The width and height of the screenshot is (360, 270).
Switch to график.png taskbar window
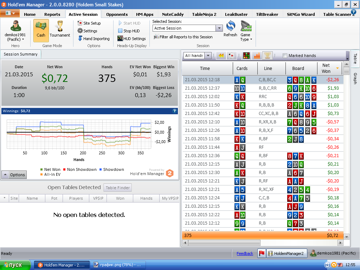click(x=118, y=265)
